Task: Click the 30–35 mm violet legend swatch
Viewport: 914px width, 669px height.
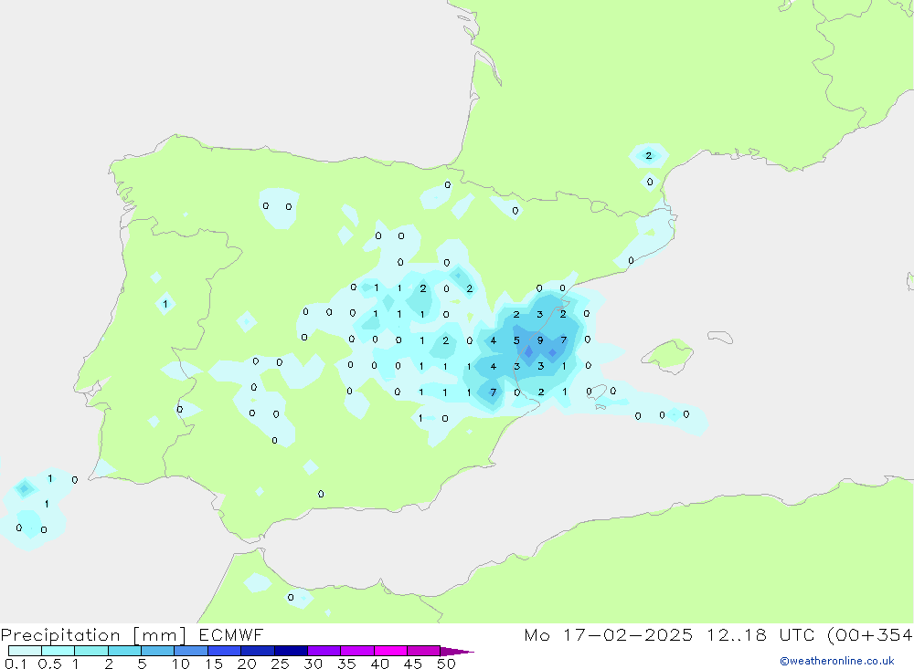Action: tap(324, 651)
